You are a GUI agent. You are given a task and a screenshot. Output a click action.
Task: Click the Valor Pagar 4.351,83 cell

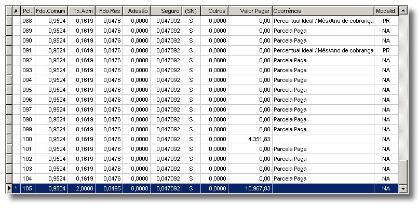(x=250, y=140)
